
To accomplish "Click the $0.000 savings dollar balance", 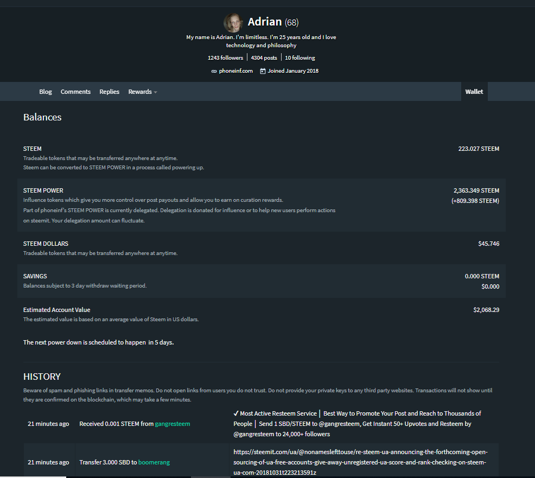I will click(491, 286).
